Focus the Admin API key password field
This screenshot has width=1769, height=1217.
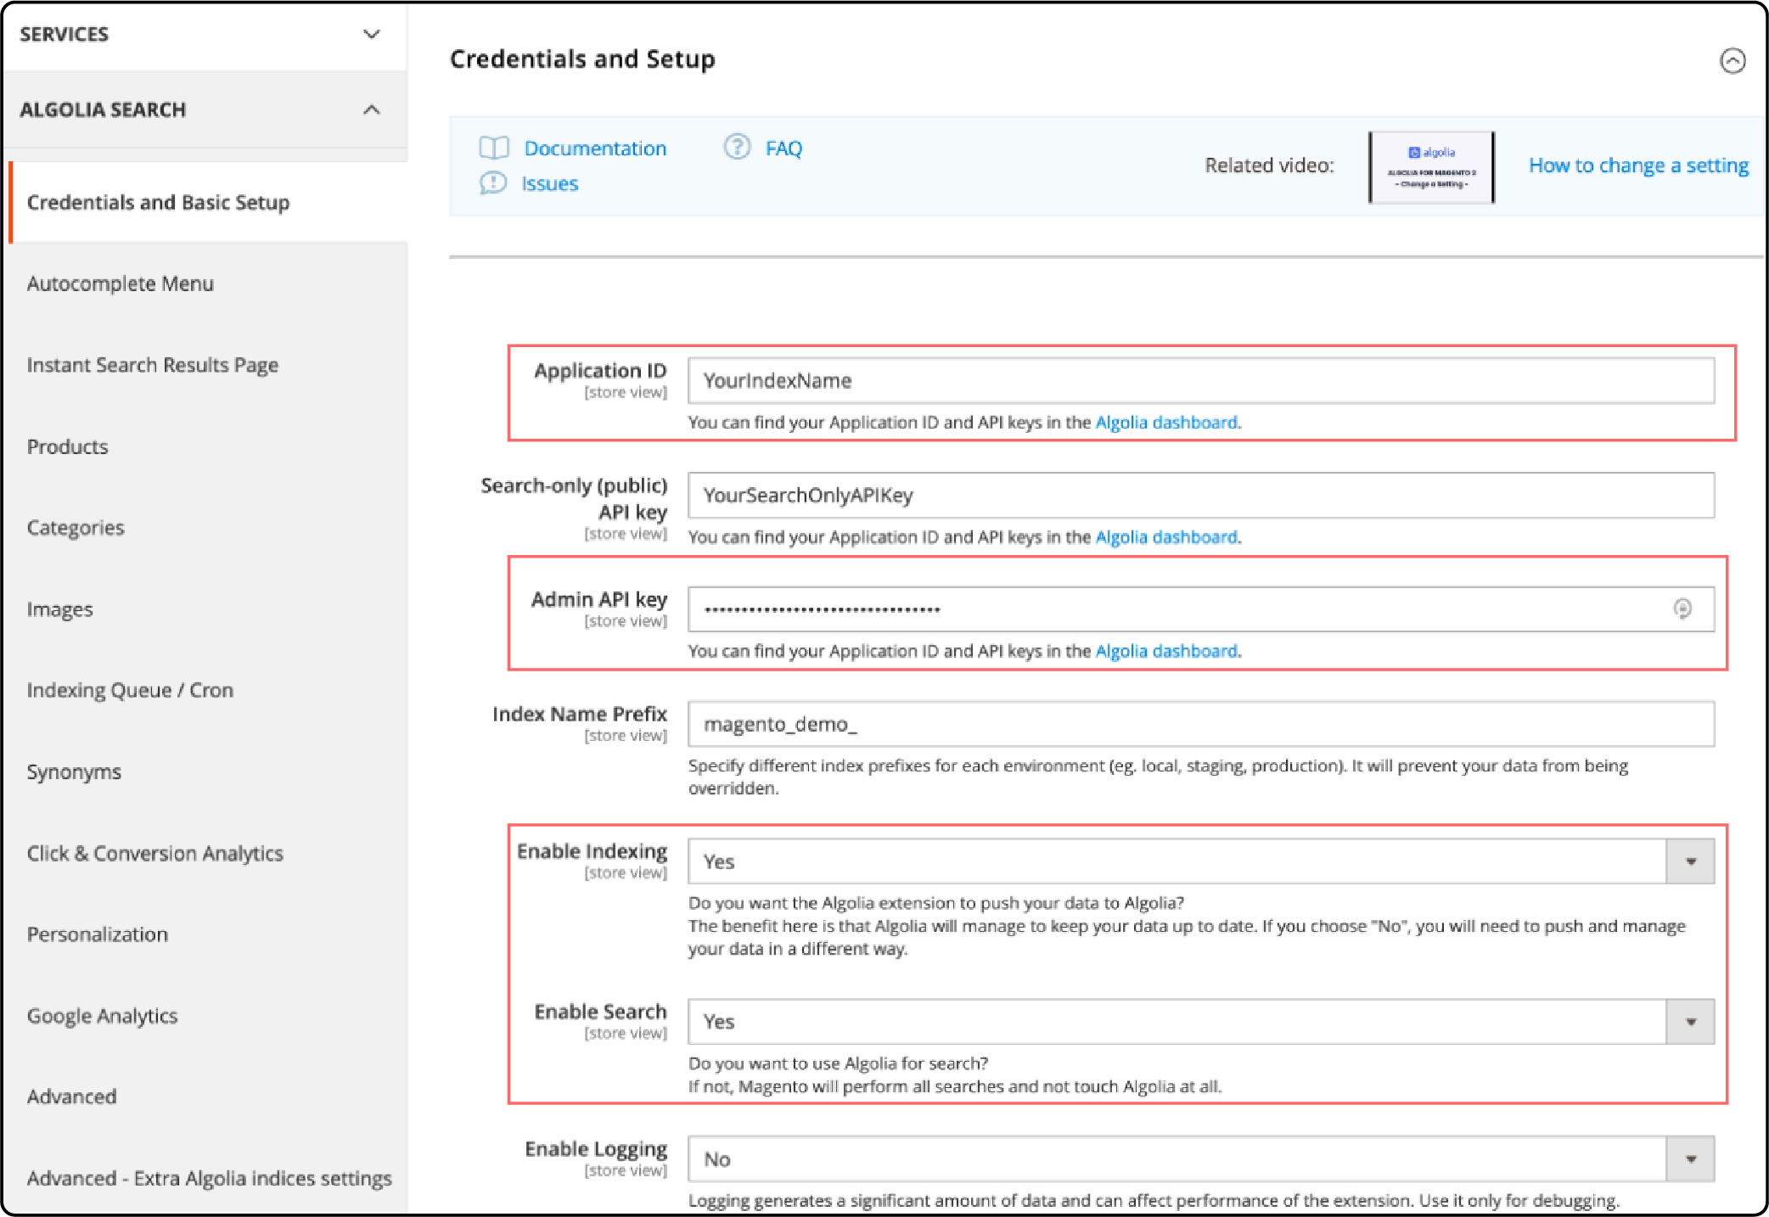point(1200,608)
